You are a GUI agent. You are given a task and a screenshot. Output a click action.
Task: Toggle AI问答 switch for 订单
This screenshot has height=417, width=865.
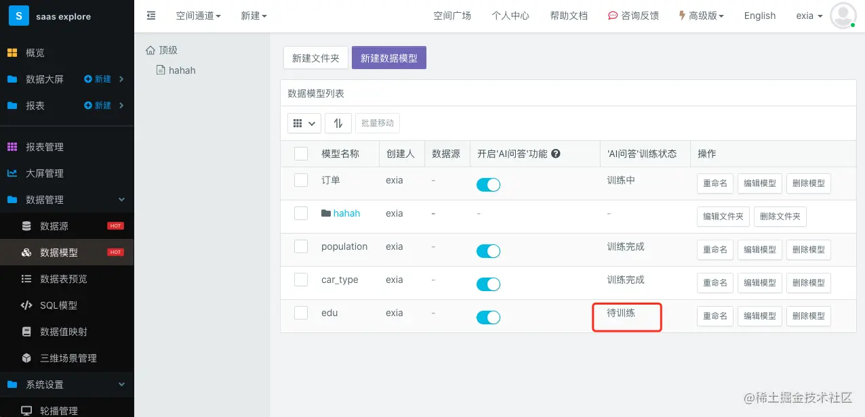pos(488,185)
